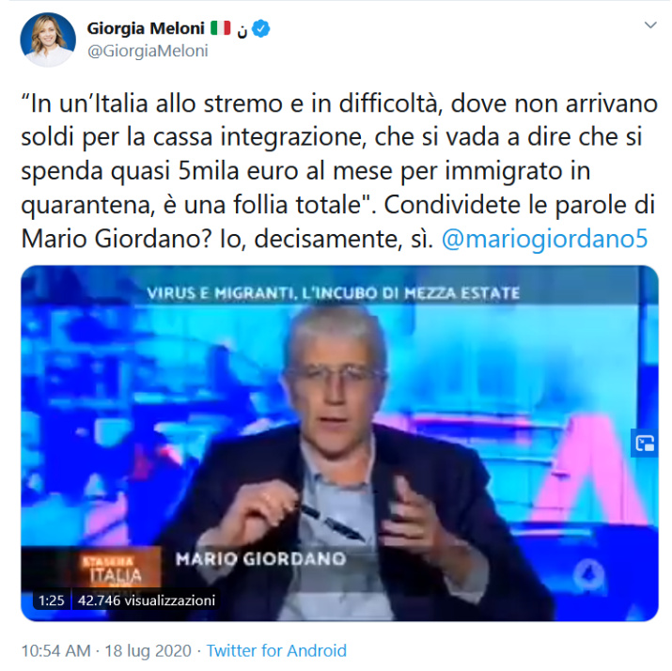672x671 pixels.
Task: Open the @GiorgiaMeloni handle link
Action: (148, 51)
